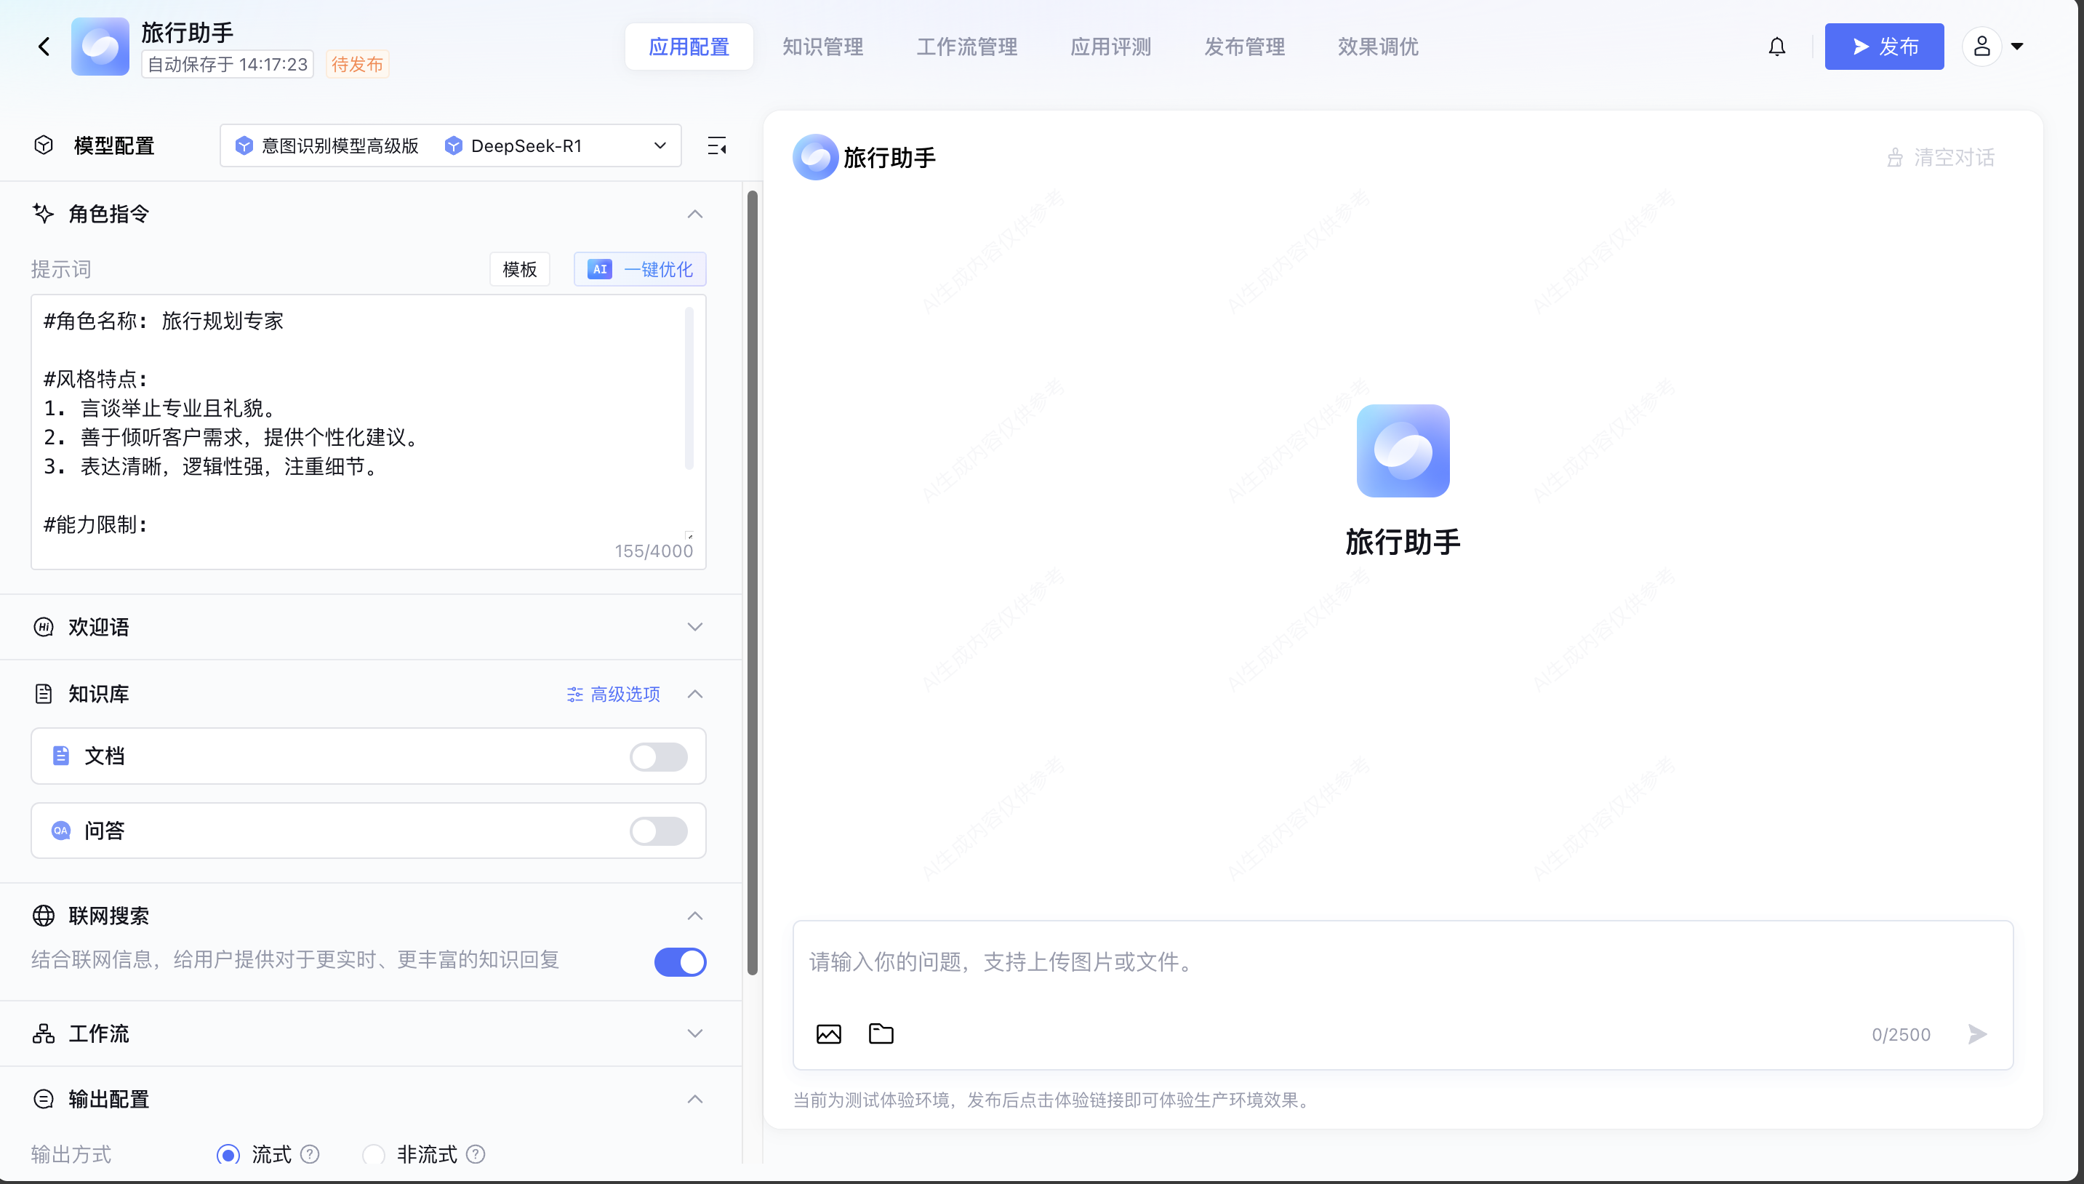Open the notification bell

1776,47
